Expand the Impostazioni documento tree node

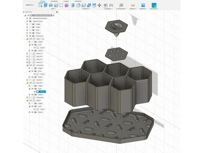pyautogui.click(x=27, y=18)
